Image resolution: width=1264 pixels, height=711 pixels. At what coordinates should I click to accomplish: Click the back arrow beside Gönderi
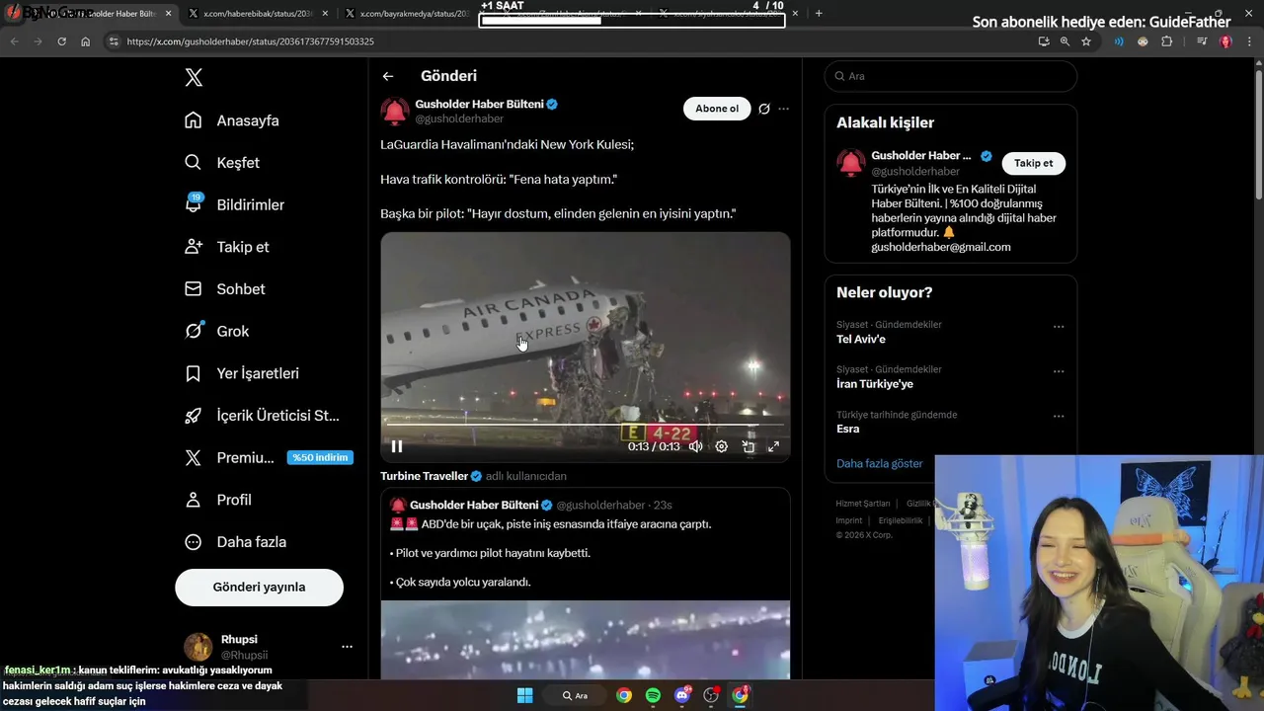tap(388, 76)
